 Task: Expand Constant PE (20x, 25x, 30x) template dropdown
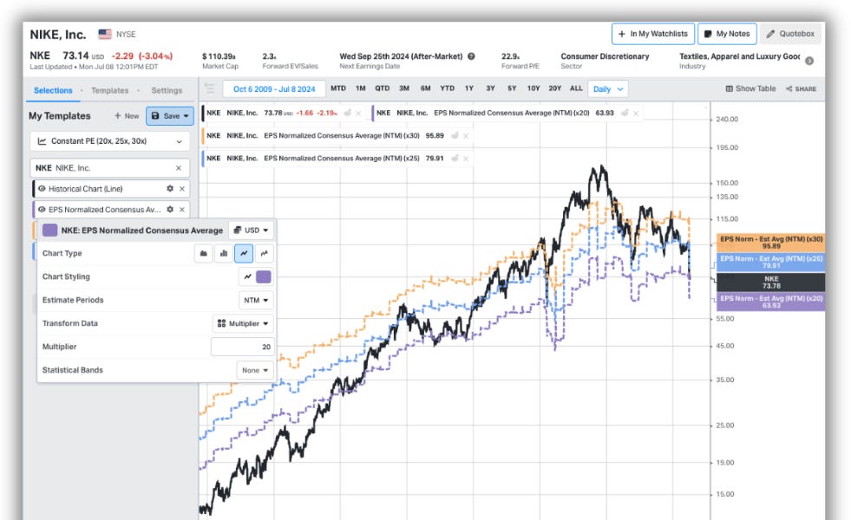click(109, 141)
